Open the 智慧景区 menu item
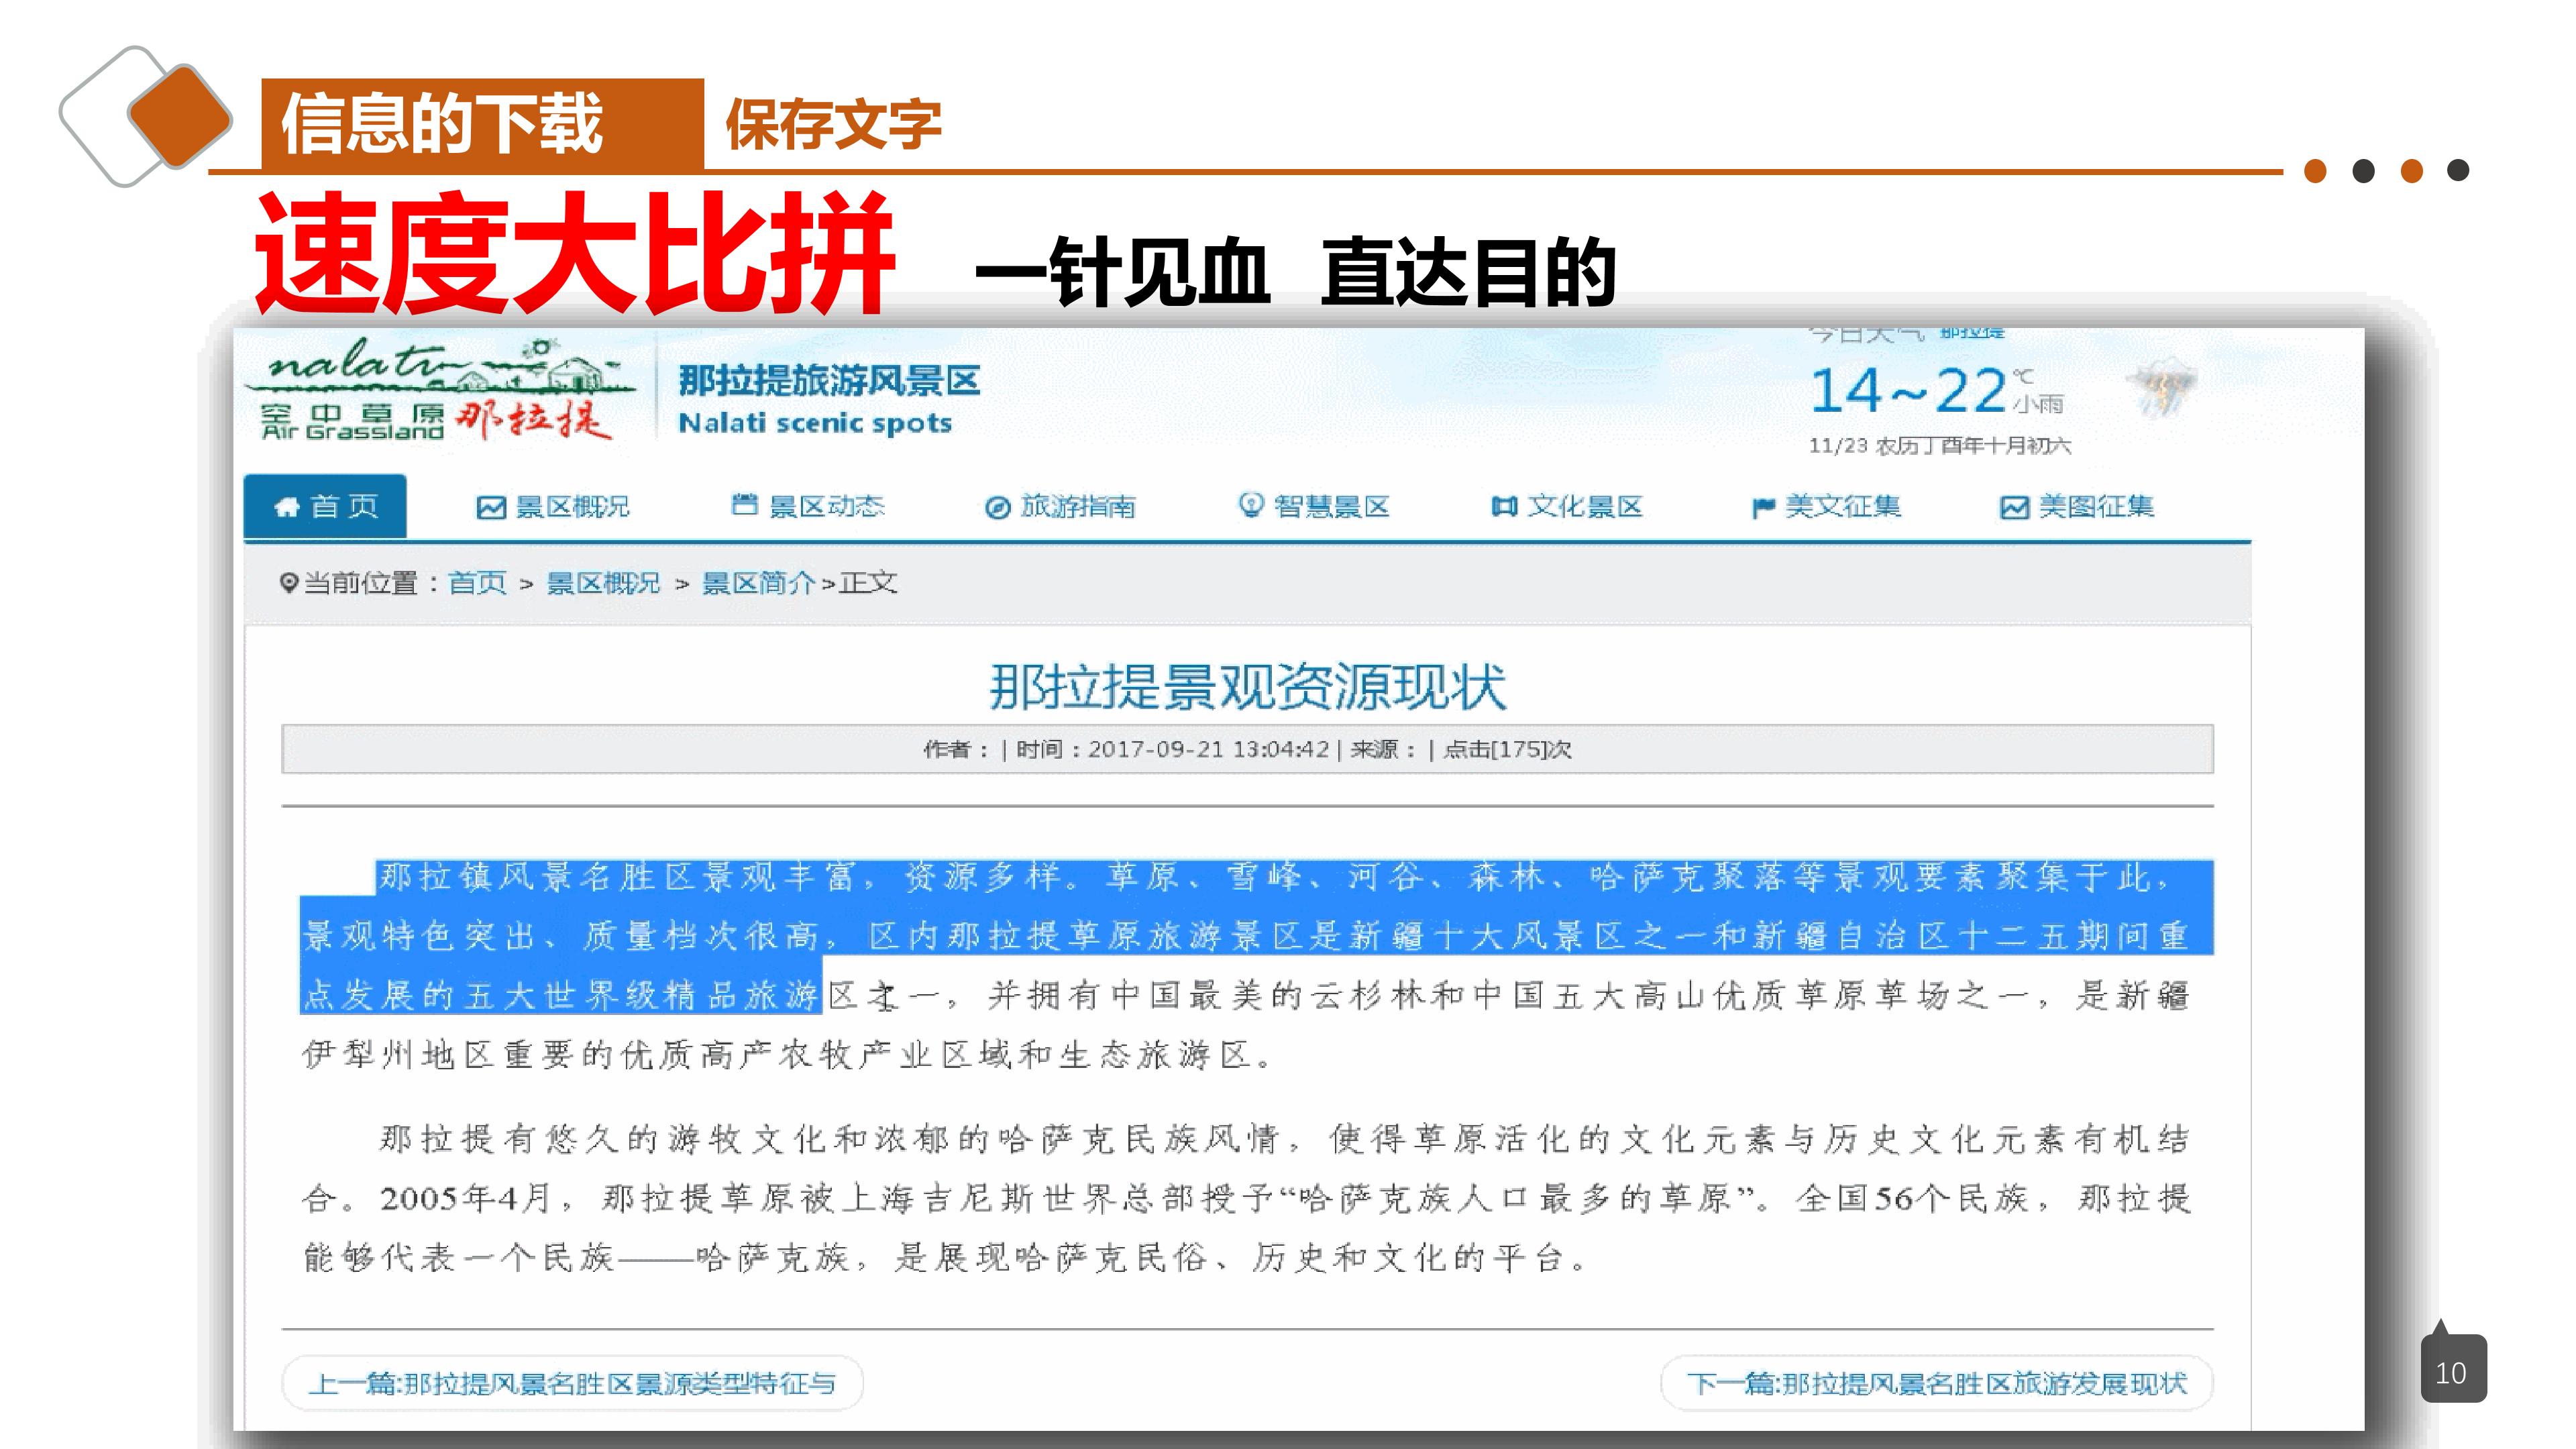The image size is (2576, 1449). coord(1314,506)
